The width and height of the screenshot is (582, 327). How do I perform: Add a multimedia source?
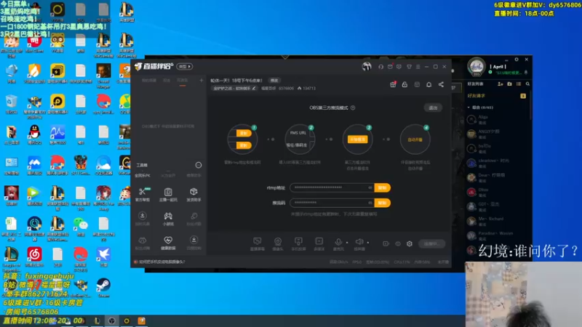(319, 244)
